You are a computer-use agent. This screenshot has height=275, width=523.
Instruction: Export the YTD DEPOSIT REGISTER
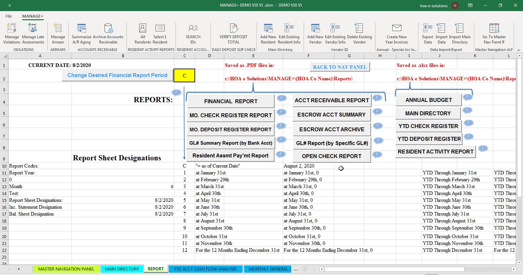(429, 139)
